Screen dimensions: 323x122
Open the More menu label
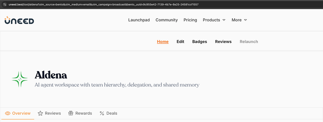[236, 20]
